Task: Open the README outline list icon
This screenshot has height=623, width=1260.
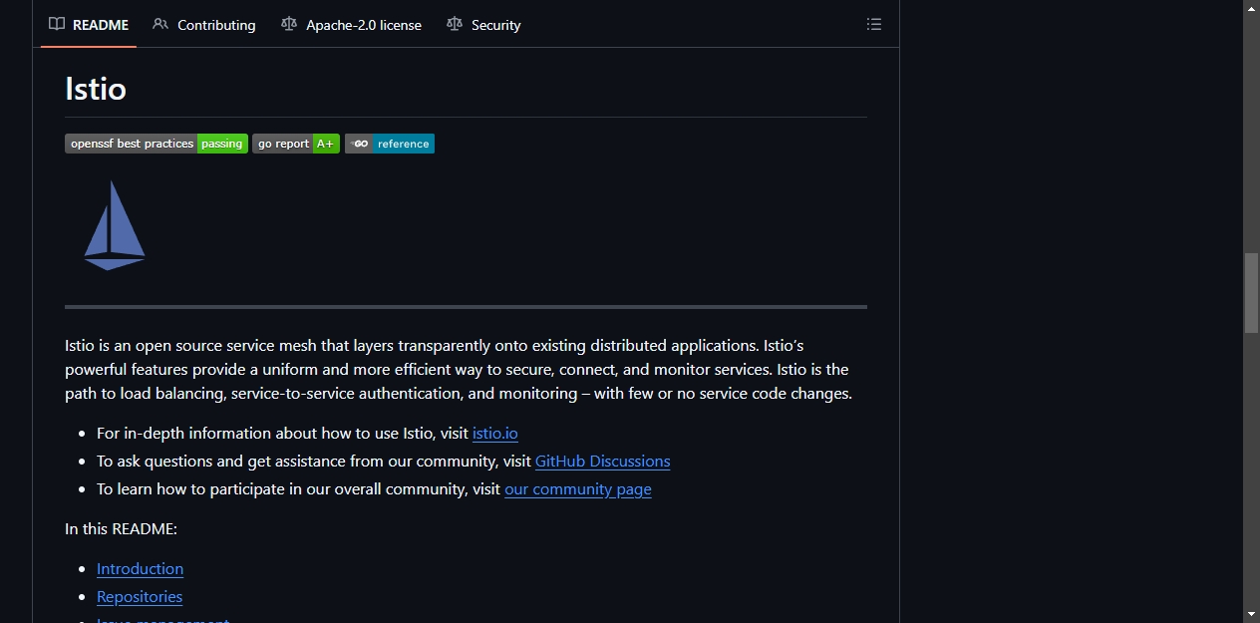Action: point(874,25)
